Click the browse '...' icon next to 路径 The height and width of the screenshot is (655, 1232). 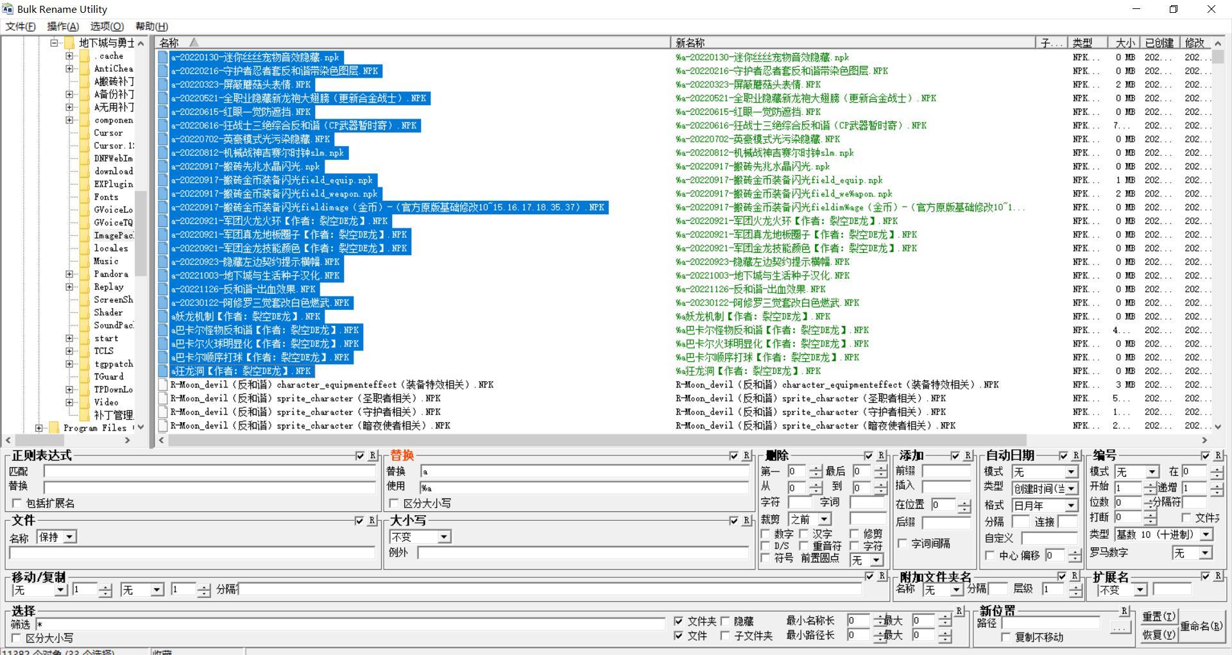pyautogui.click(x=1120, y=627)
